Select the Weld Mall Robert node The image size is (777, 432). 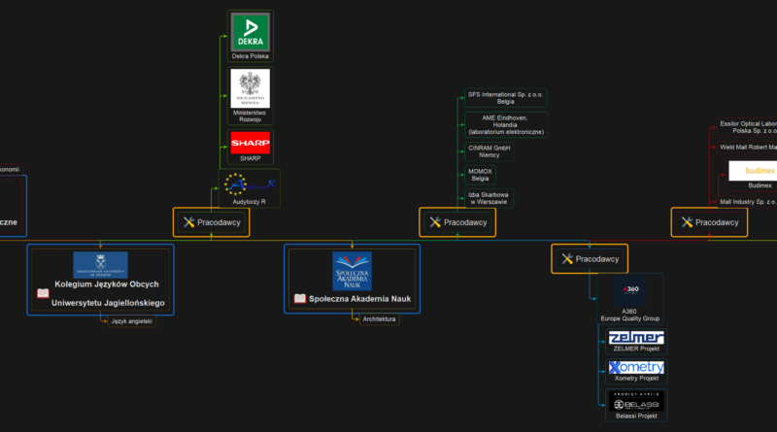pyautogui.click(x=747, y=148)
